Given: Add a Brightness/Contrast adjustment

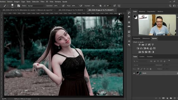Looking at the screenshot, I should [x=139, y=45].
